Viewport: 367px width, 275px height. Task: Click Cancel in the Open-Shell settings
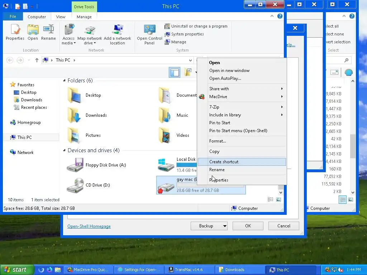coord(284,226)
